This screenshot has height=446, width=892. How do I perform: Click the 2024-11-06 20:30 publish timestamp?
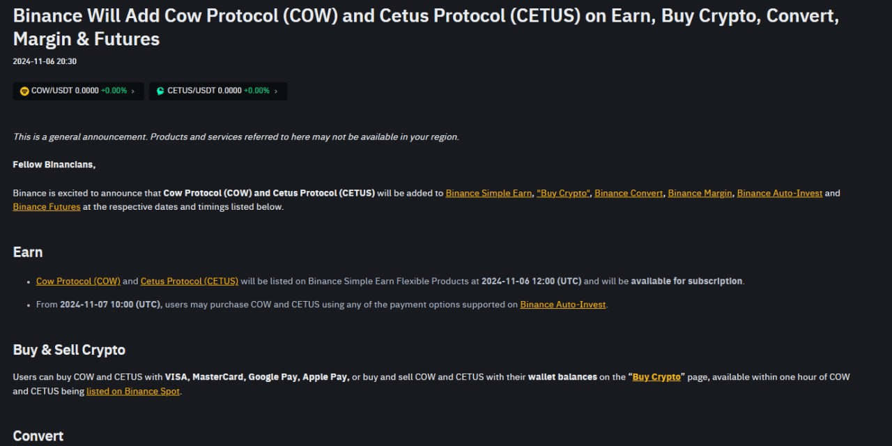pos(45,61)
